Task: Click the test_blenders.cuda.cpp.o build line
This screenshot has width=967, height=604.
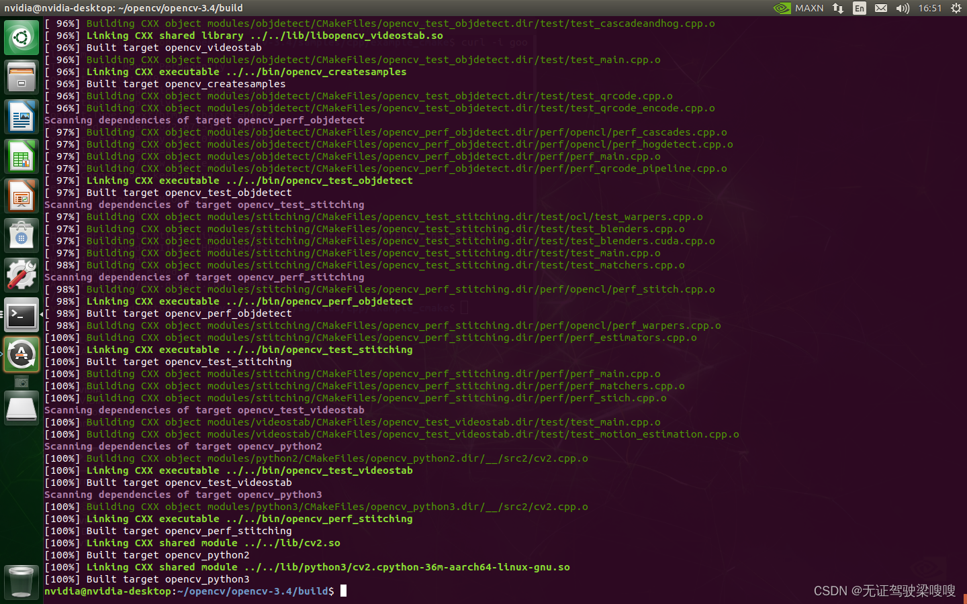Action: tap(379, 241)
